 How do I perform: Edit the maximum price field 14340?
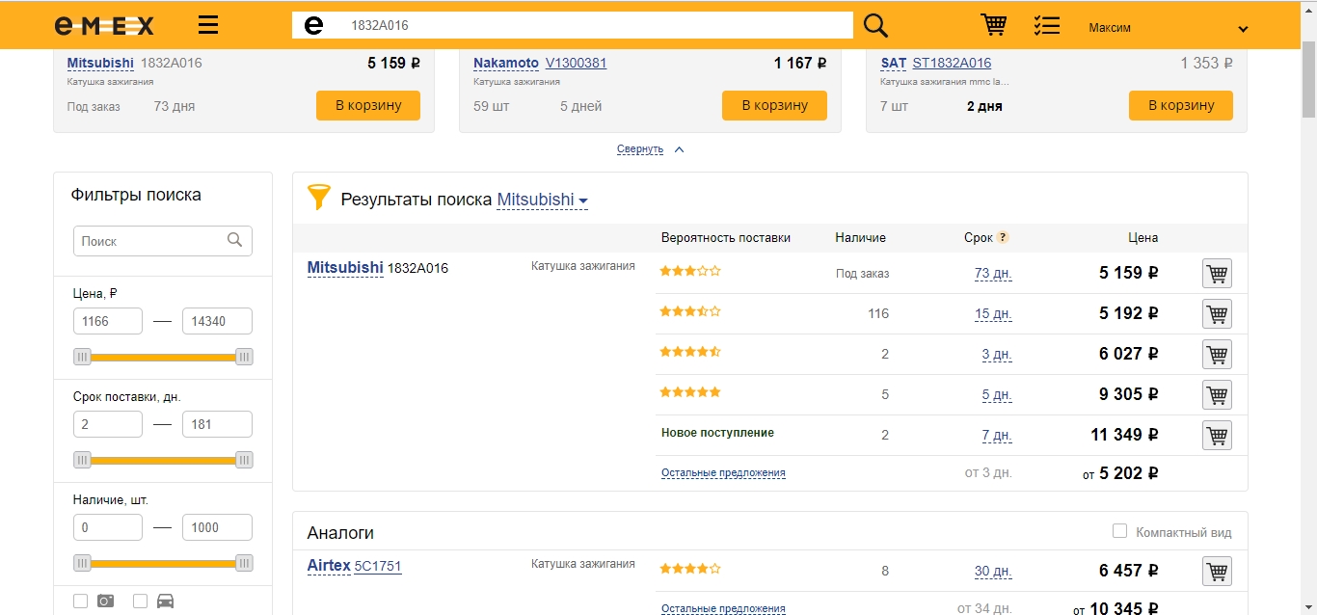[217, 321]
